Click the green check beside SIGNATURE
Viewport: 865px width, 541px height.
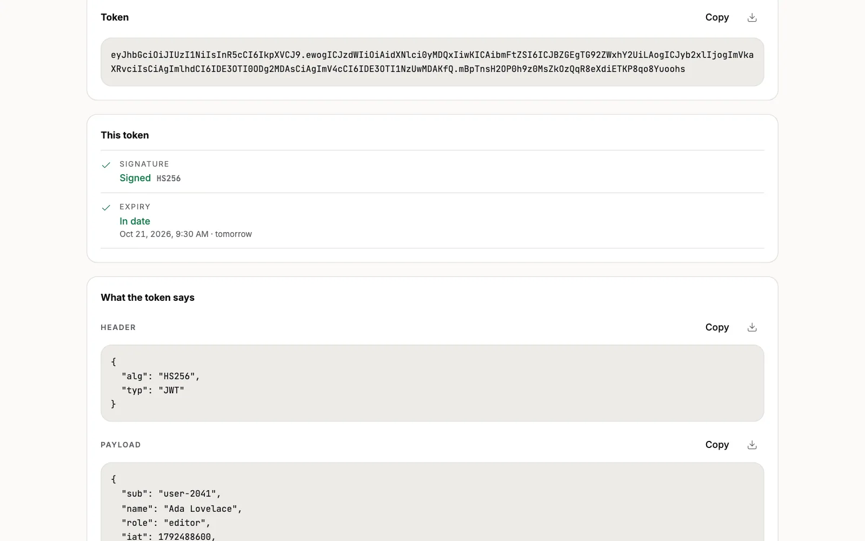106,165
